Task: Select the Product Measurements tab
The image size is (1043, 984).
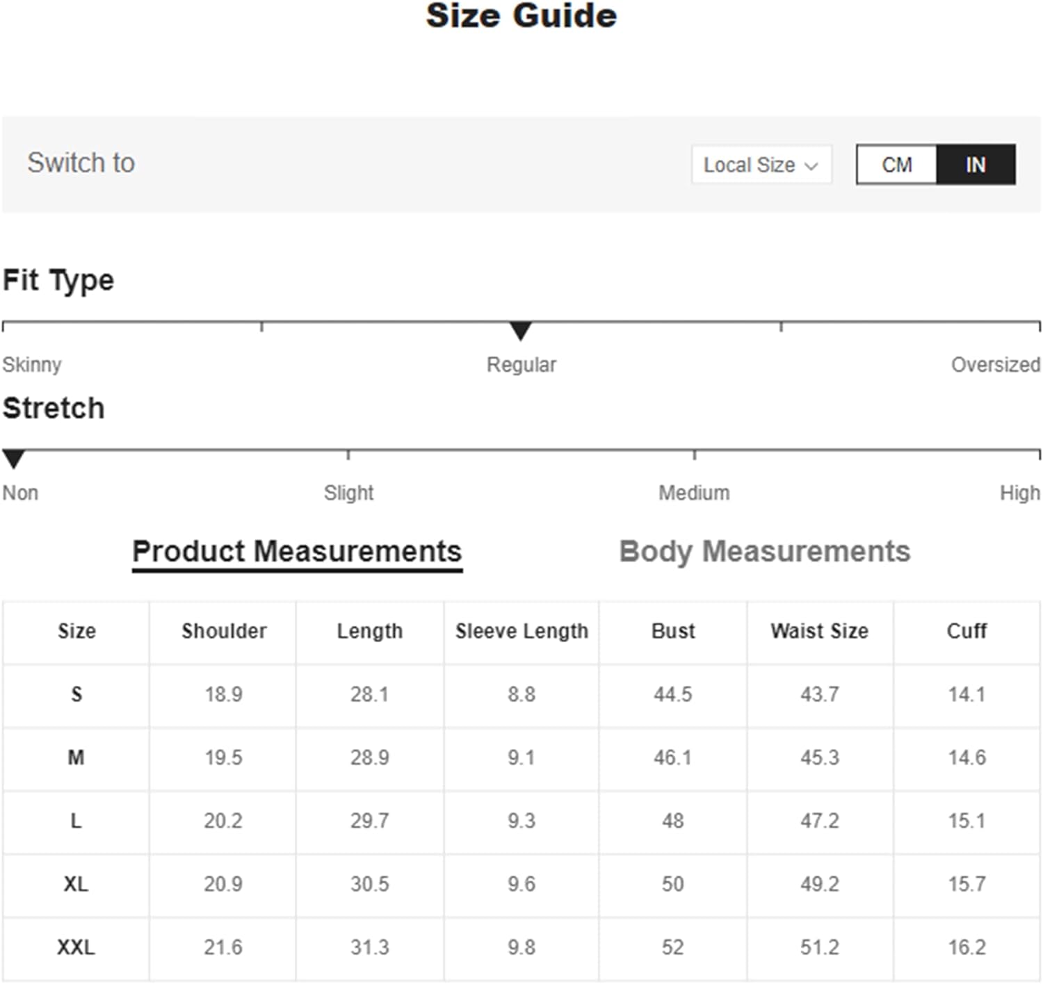Action: pyautogui.click(x=297, y=551)
